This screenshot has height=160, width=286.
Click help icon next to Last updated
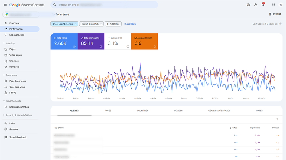point(281,24)
